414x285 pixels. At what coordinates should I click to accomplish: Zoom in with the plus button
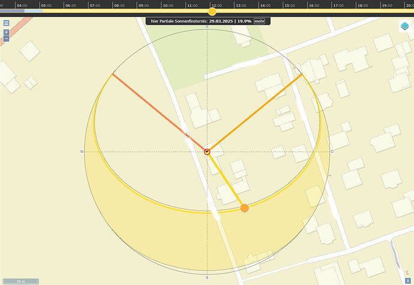pyautogui.click(x=7, y=32)
